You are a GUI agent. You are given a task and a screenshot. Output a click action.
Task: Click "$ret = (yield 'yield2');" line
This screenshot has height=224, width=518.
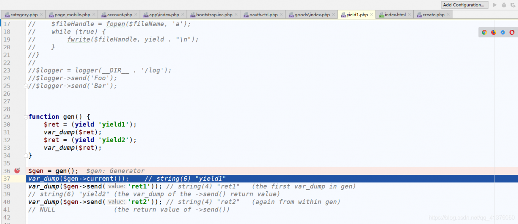tap(90, 140)
